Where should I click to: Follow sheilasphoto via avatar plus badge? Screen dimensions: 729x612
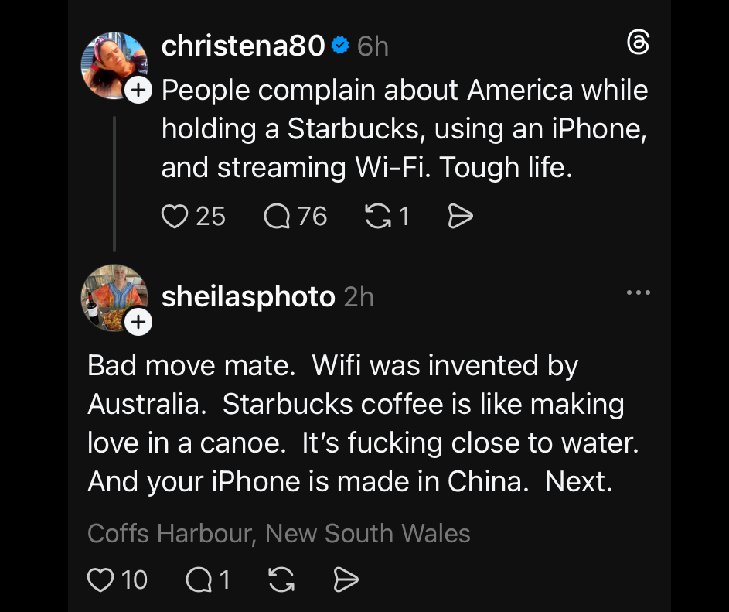(138, 322)
